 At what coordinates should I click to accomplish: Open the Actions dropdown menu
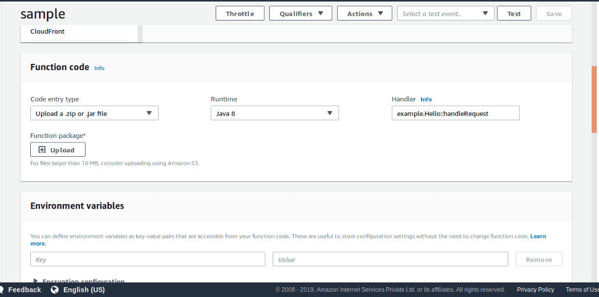point(365,14)
